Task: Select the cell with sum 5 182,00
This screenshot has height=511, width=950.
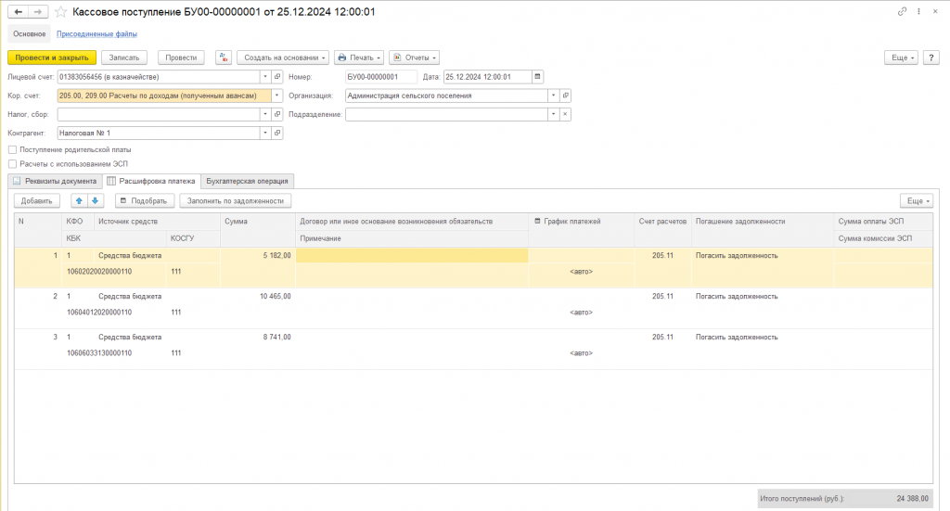Action: (x=258, y=256)
